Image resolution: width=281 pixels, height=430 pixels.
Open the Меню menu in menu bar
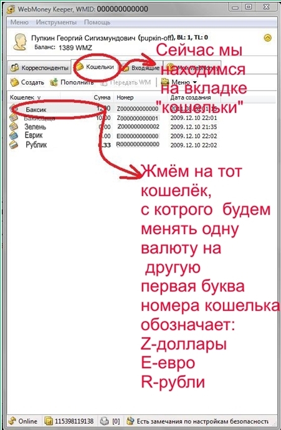pos(19,22)
